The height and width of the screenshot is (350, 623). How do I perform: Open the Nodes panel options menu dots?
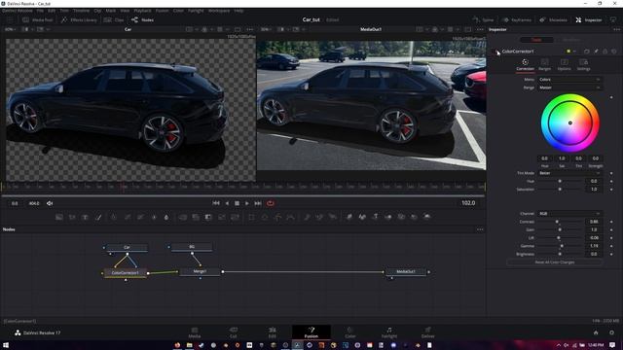tap(480, 229)
